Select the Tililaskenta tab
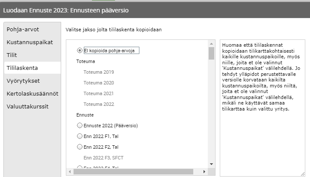Screen dimensions: 310x177 [22, 68]
